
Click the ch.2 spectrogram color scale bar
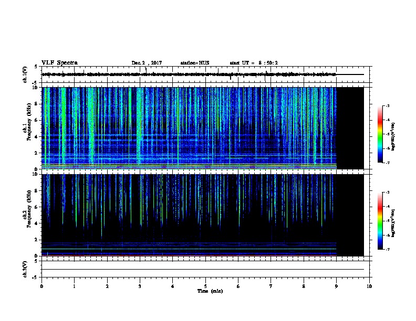coord(380,221)
